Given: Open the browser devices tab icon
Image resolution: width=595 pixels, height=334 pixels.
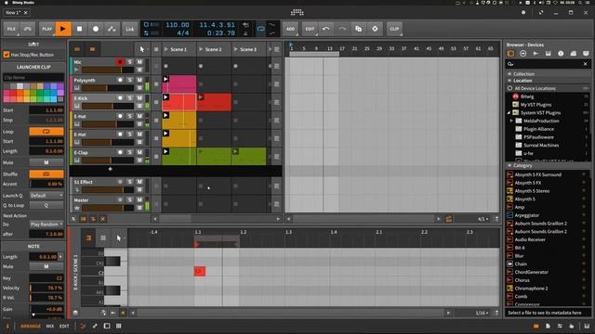Looking at the screenshot, I should click(510, 54).
